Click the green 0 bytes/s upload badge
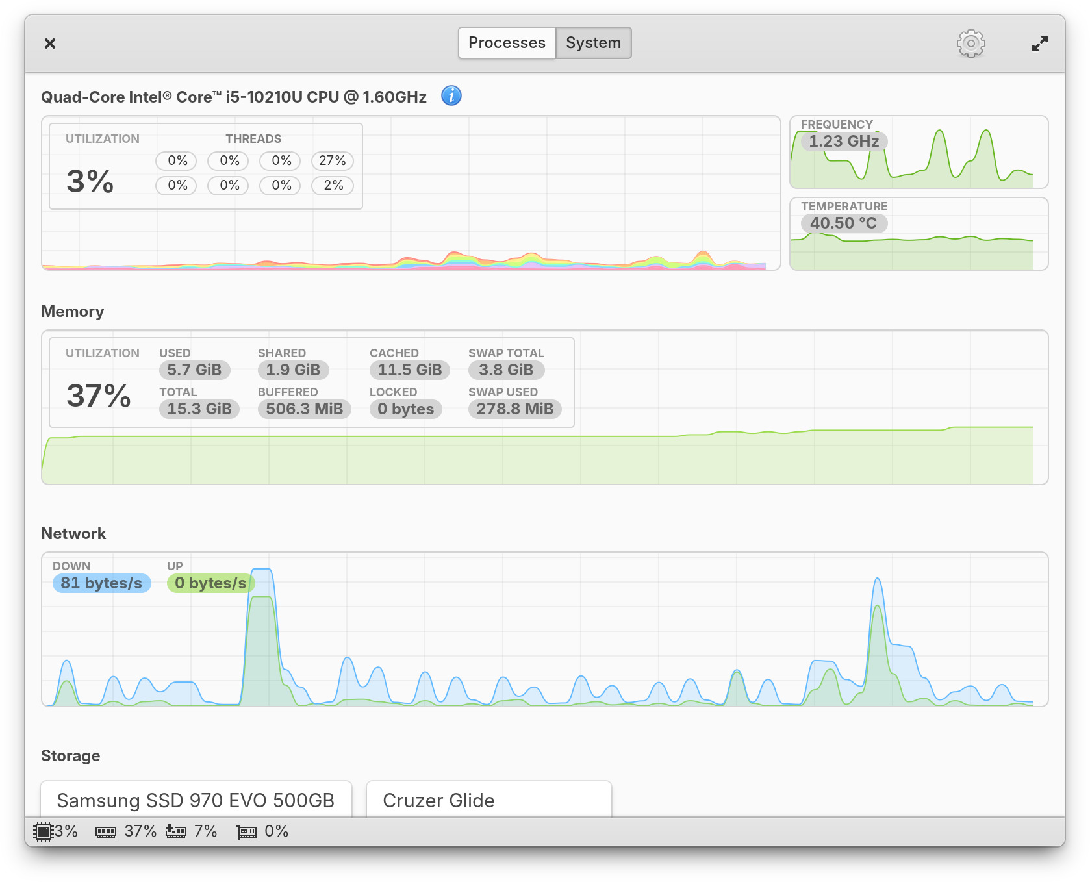 [210, 583]
